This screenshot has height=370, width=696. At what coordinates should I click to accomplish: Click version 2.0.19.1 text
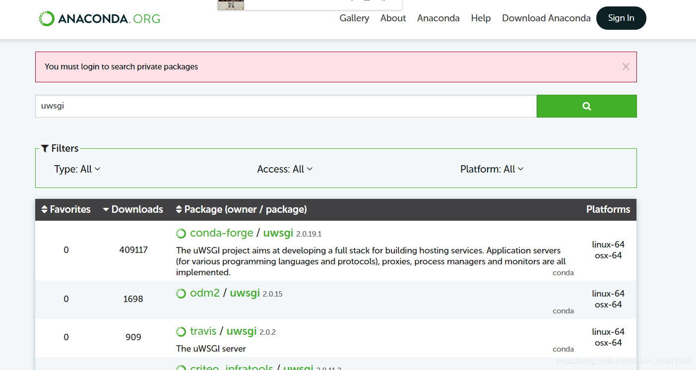pyautogui.click(x=309, y=234)
